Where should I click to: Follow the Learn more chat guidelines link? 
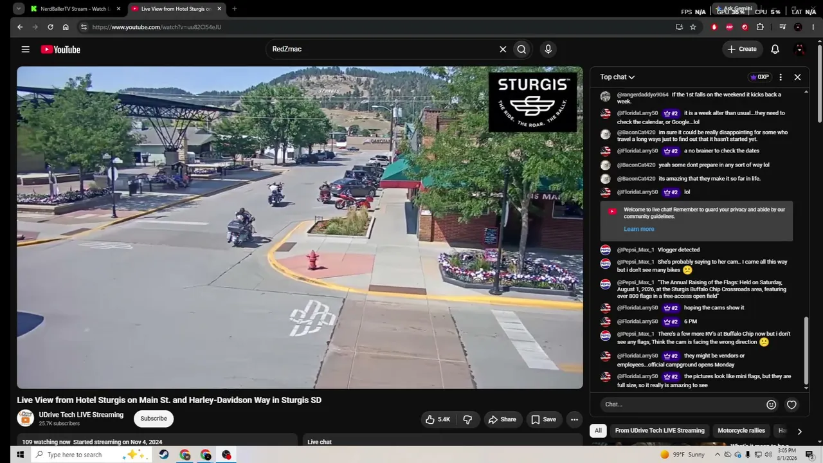point(638,229)
